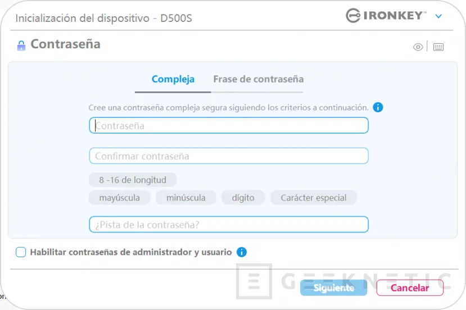
Task: Click the IronKey logo
Action: (386, 16)
